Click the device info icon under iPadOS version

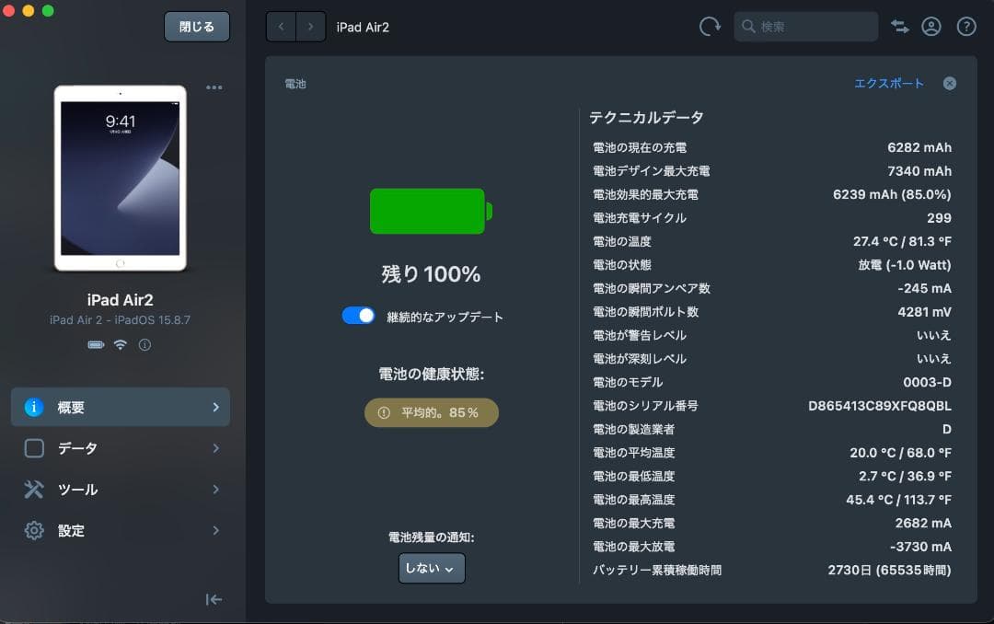click(x=144, y=345)
